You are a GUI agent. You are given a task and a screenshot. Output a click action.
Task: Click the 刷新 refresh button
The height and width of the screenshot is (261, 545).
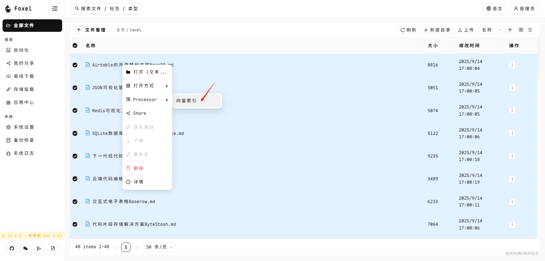[408, 30]
